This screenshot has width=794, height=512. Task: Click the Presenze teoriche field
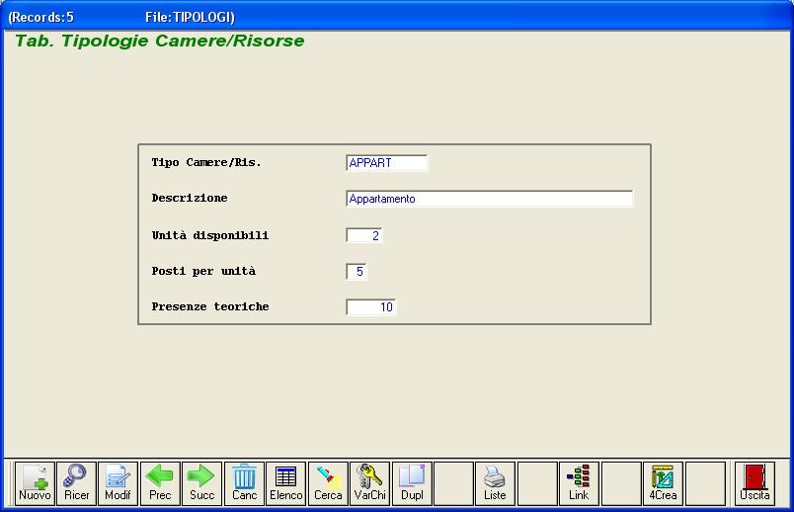371,307
